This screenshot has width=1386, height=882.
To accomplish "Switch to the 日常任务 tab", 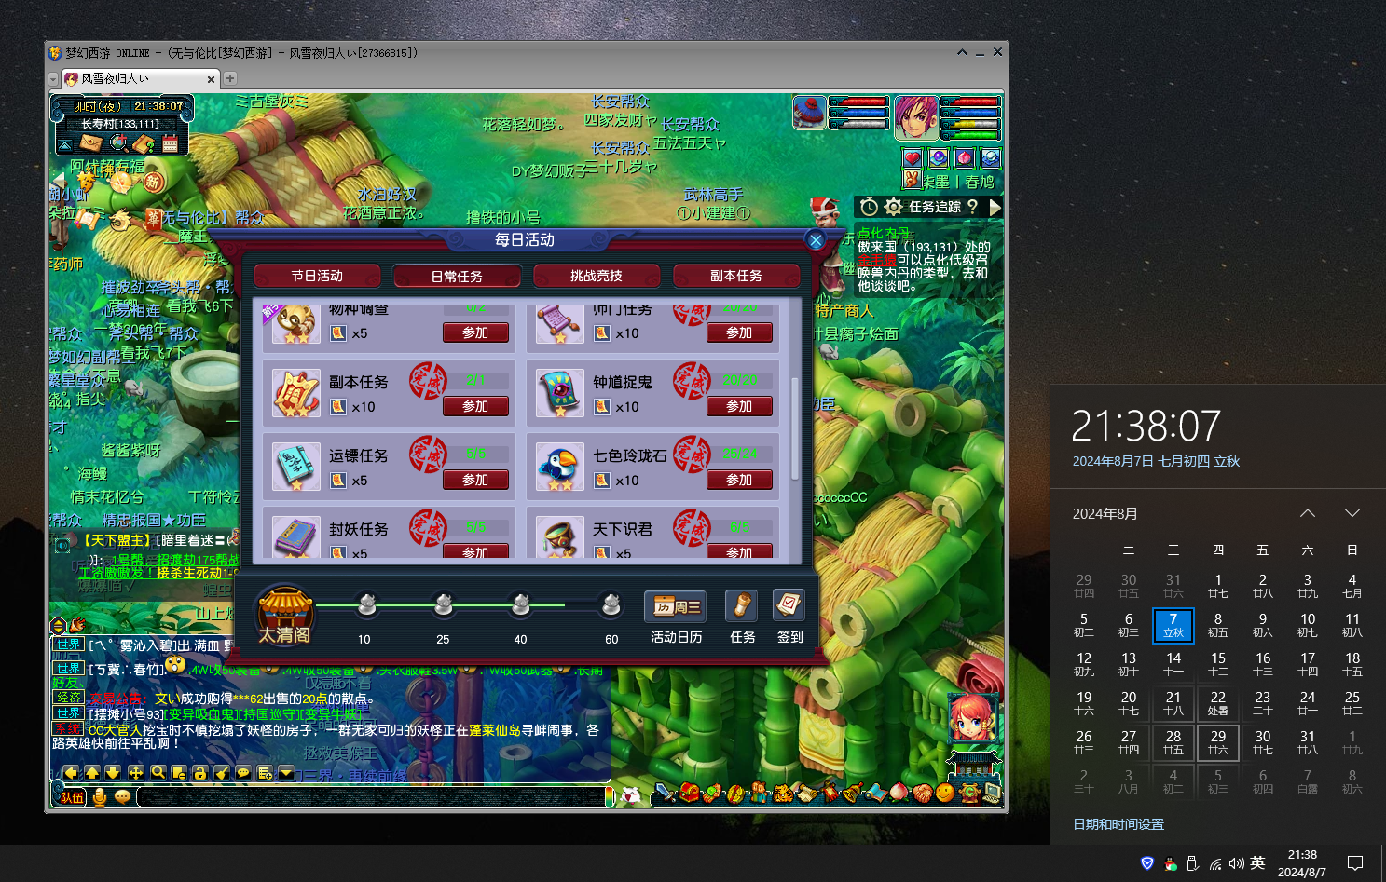I will coord(457,276).
